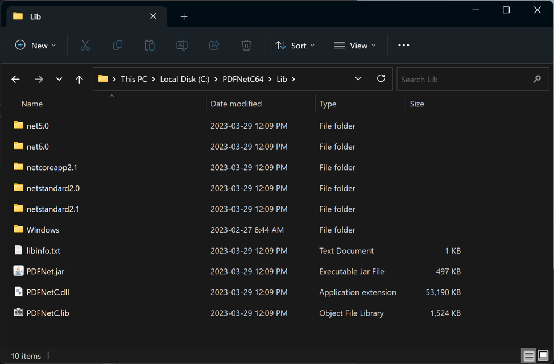Delete selection with the trash icon

(246, 45)
